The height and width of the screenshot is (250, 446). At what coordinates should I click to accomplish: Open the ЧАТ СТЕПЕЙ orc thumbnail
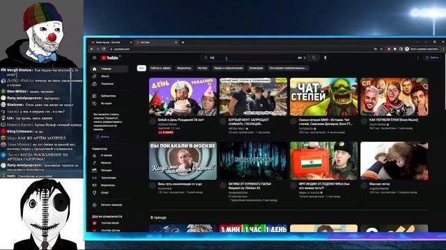pos(323,97)
